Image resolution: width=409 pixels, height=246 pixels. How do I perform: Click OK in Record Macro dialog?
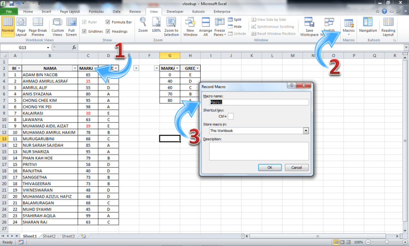pos(270,167)
